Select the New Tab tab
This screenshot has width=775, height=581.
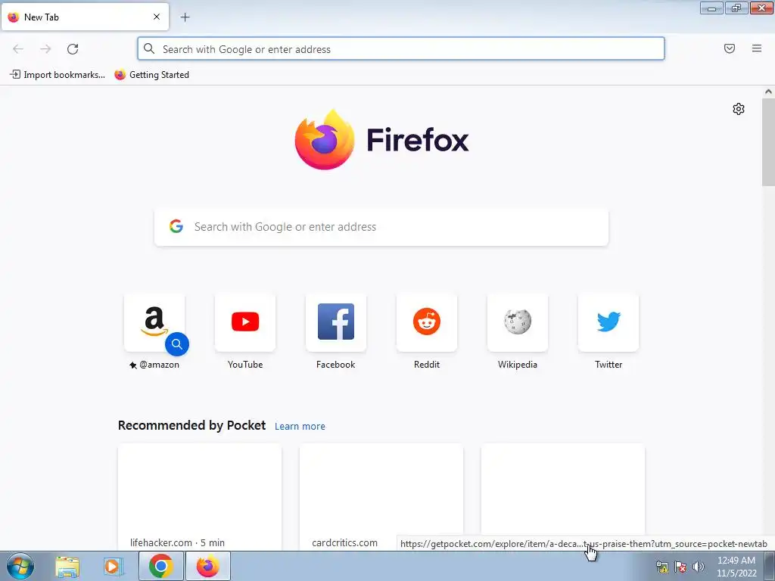tap(85, 17)
